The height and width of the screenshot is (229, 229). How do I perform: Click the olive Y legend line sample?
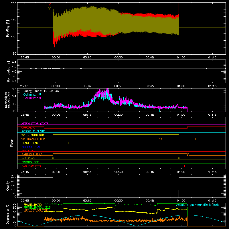pyautogui.click(x=34, y=10)
